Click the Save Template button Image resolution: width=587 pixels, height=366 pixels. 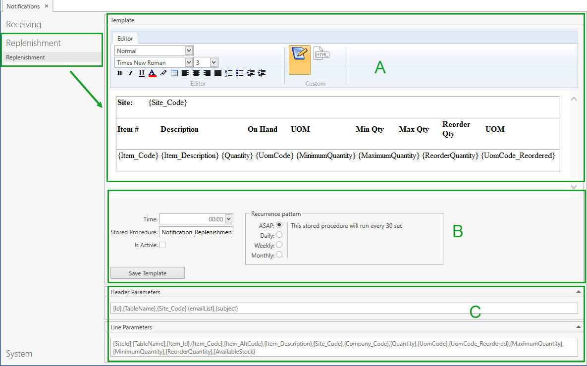148,273
